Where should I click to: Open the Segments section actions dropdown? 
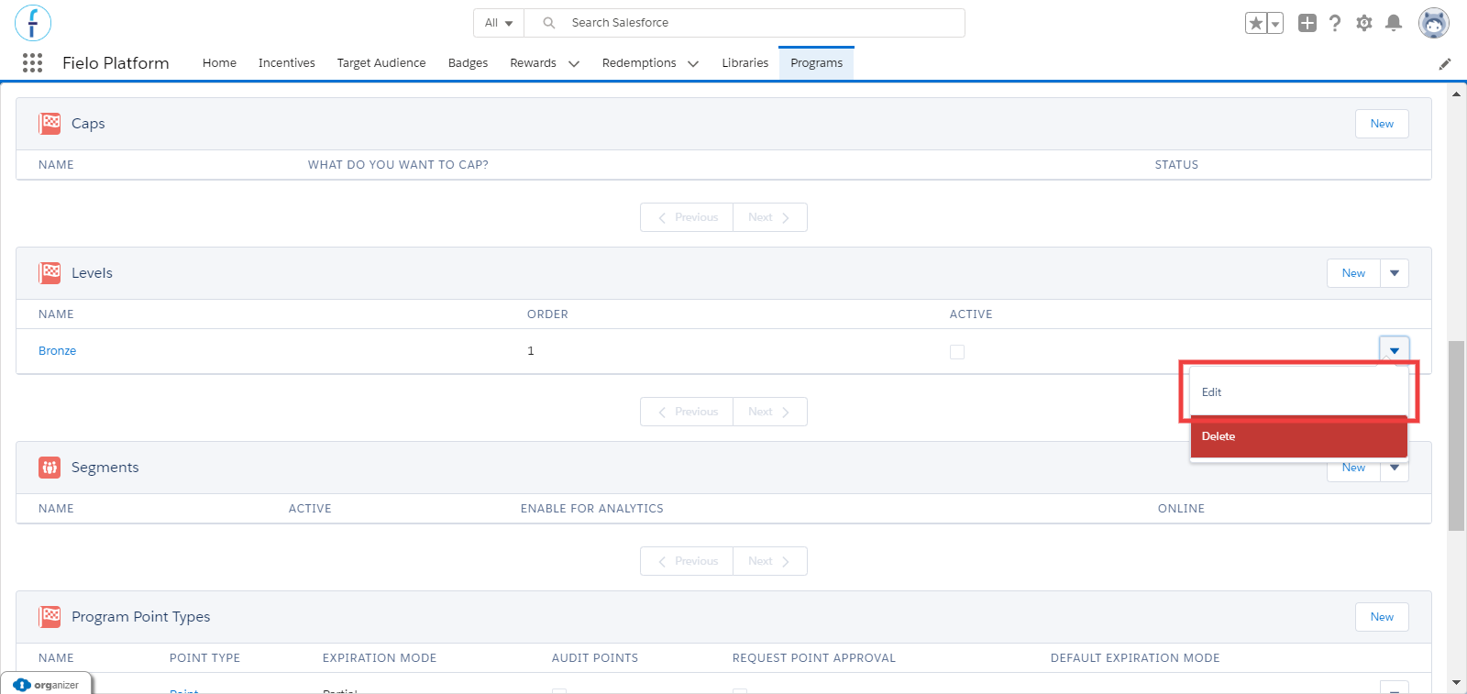(x=1395, y=468)
